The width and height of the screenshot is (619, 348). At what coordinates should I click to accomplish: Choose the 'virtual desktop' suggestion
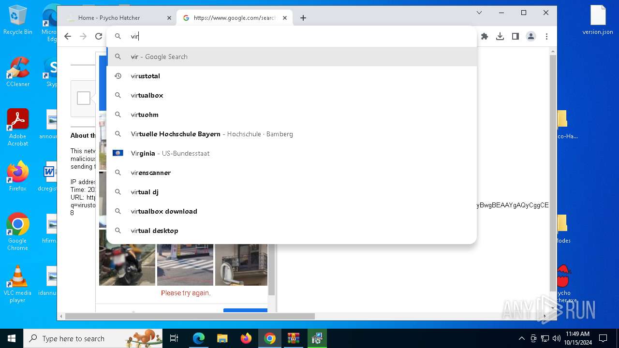tap(292, 231)
